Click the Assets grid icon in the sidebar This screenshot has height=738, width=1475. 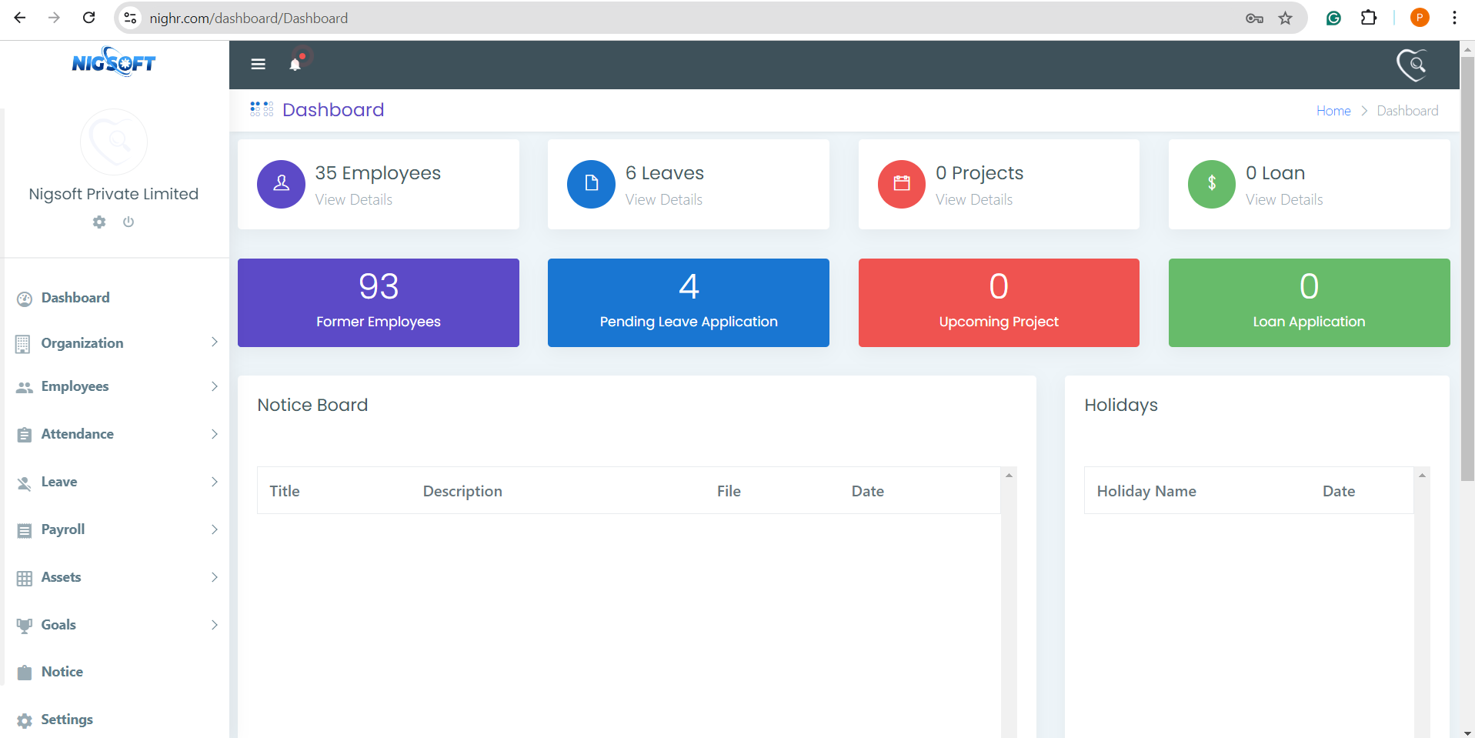coord(25,579)
